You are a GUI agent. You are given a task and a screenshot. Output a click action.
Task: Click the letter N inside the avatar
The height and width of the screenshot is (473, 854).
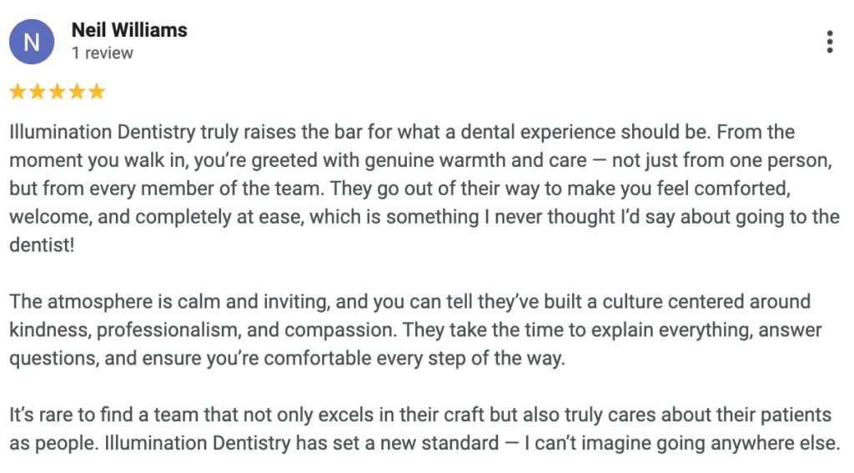click(32, 43)
